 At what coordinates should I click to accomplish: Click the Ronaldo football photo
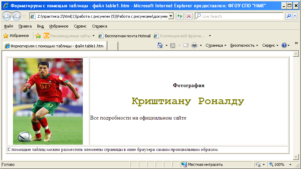coord(48,101)
